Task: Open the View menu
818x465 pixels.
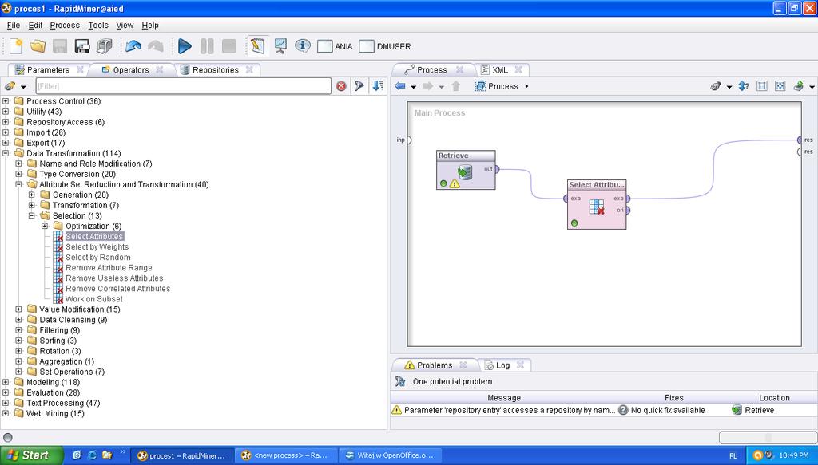Action: (x=125, y=25)
